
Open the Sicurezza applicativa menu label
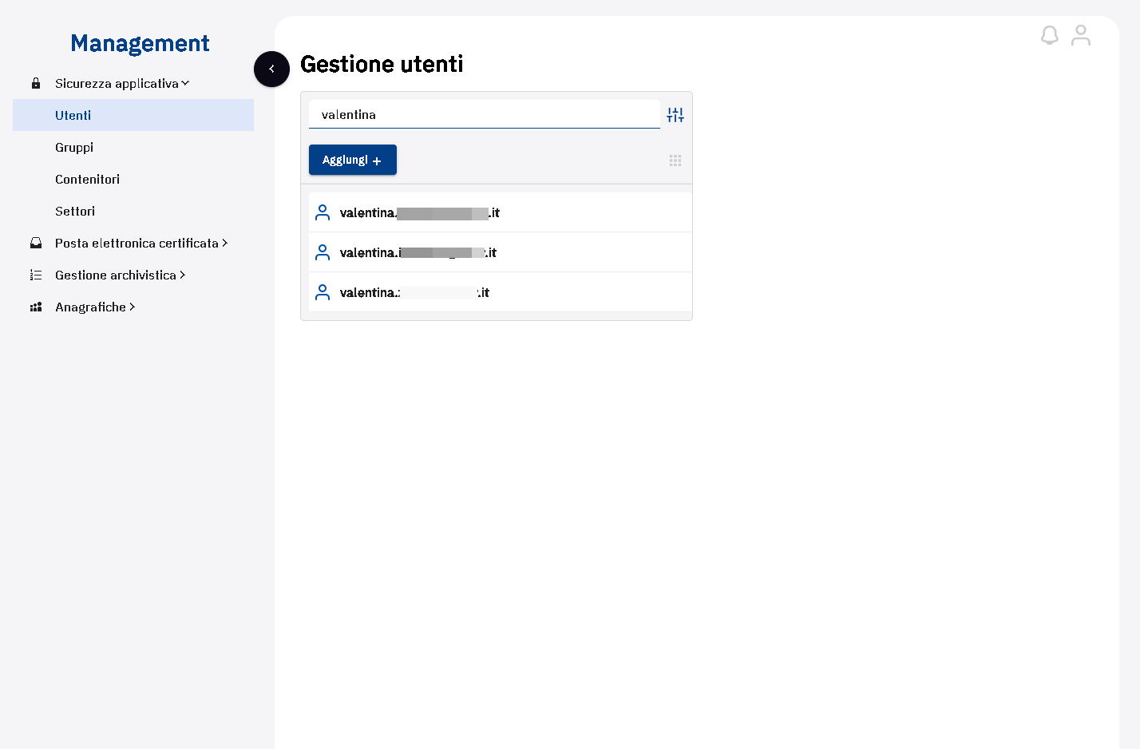pyautogui.click(x=117, y=83)
